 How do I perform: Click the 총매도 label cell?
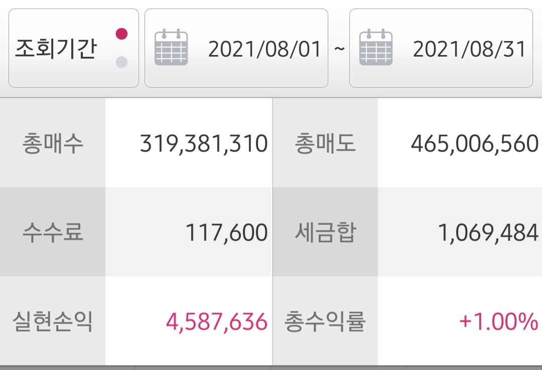(x=325, y=144)
